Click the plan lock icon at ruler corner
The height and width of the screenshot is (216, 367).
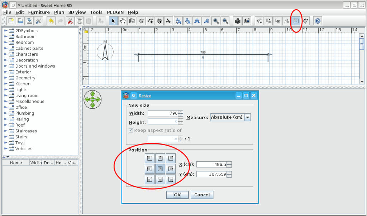86,31
